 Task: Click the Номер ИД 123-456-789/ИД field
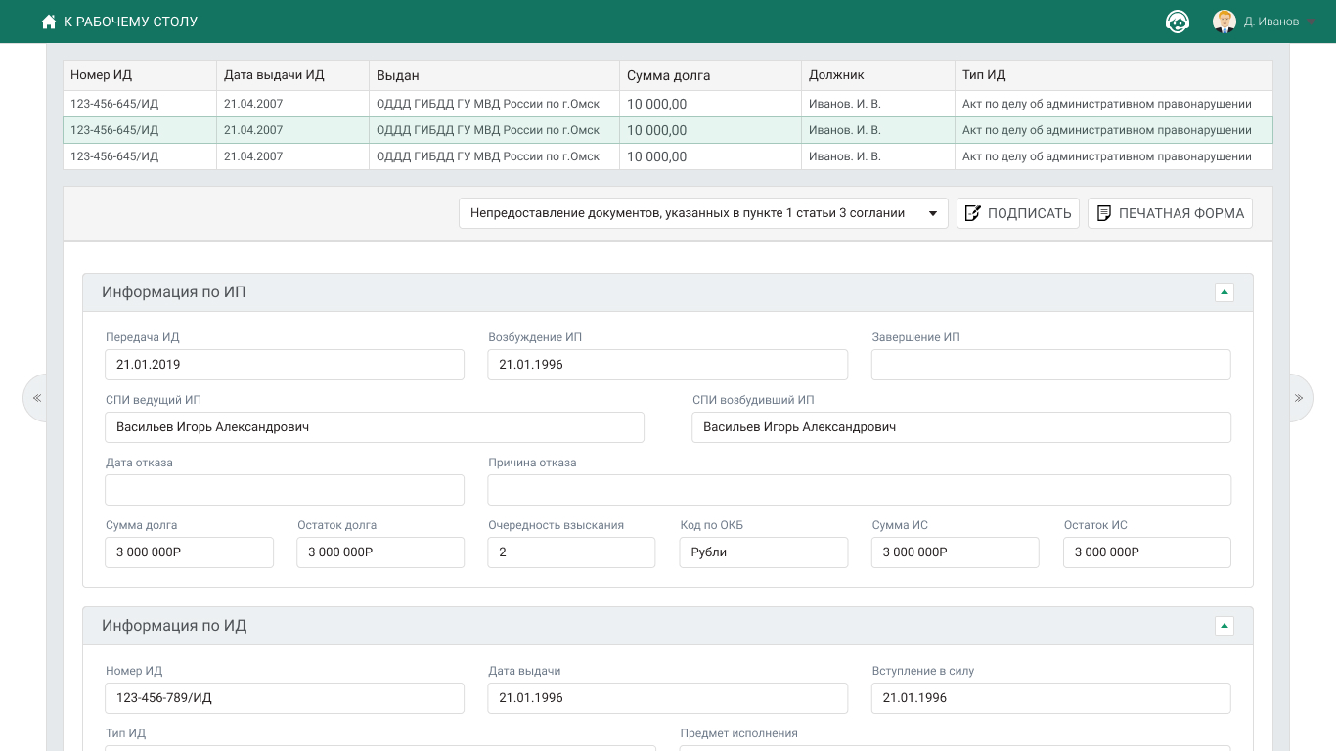tap(285, 698)
